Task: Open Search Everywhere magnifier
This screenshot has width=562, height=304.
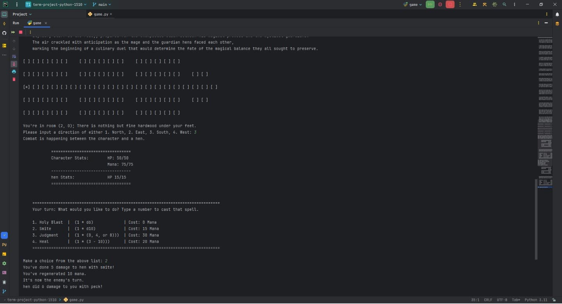Action: point(505,5)
